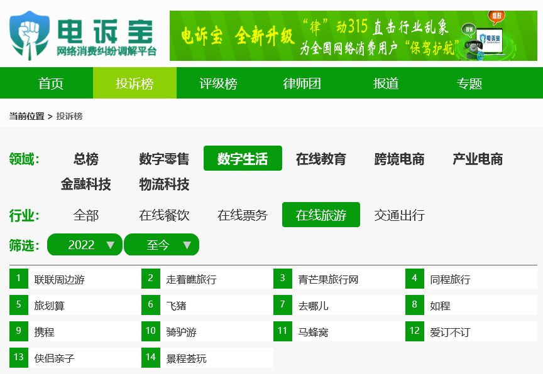Switch to the 评级榜 tab
Image resolution: width=543 pixels, height=374 pixels.
coord(218,83)
